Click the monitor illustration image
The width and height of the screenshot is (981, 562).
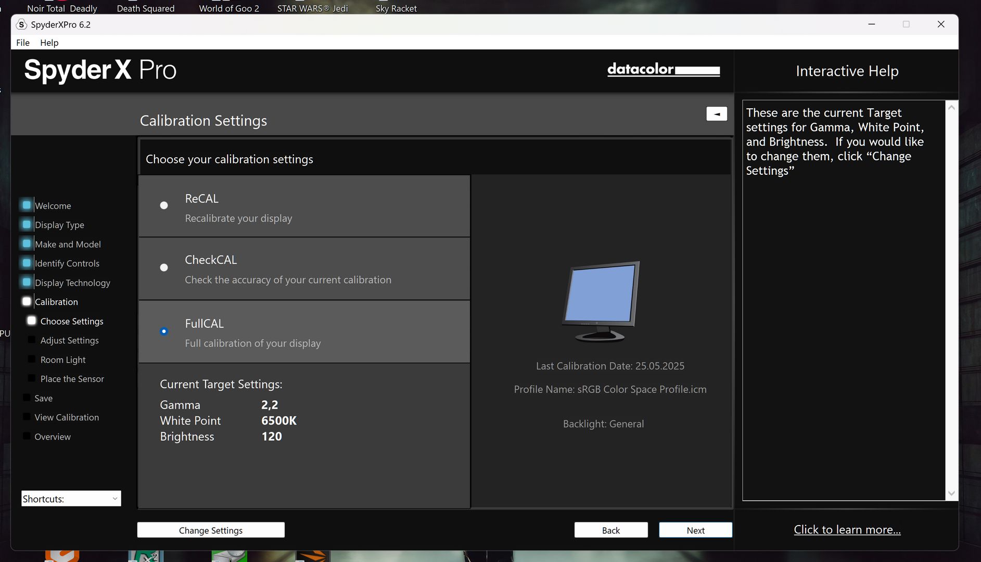tap(601, 301)
